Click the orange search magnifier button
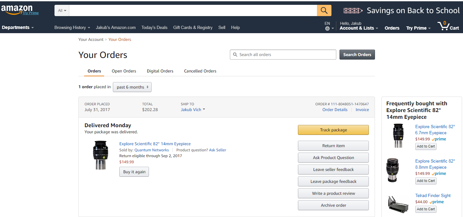Screen dimensions: 463x217 pos(324,11)
